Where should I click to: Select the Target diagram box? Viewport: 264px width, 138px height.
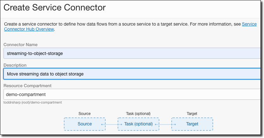(x=192, y=124)
